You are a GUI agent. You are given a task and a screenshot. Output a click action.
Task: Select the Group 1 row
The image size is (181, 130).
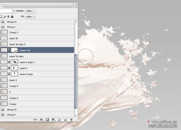click(x=37, y=27)
